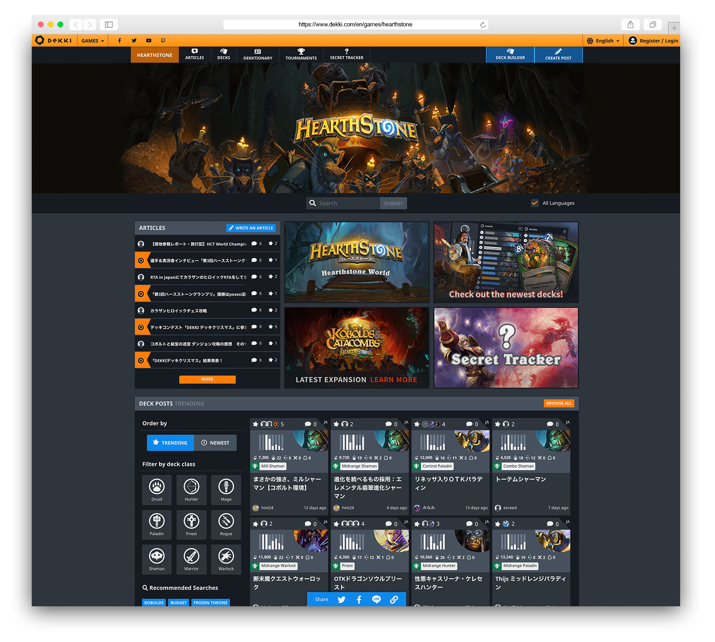Viewport: 715px width, 642px height.
Task: Sort deck posts by Trending
Action: click(x=170, y=443)
